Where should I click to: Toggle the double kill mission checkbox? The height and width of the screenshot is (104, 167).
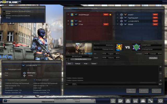pos(4,16)
